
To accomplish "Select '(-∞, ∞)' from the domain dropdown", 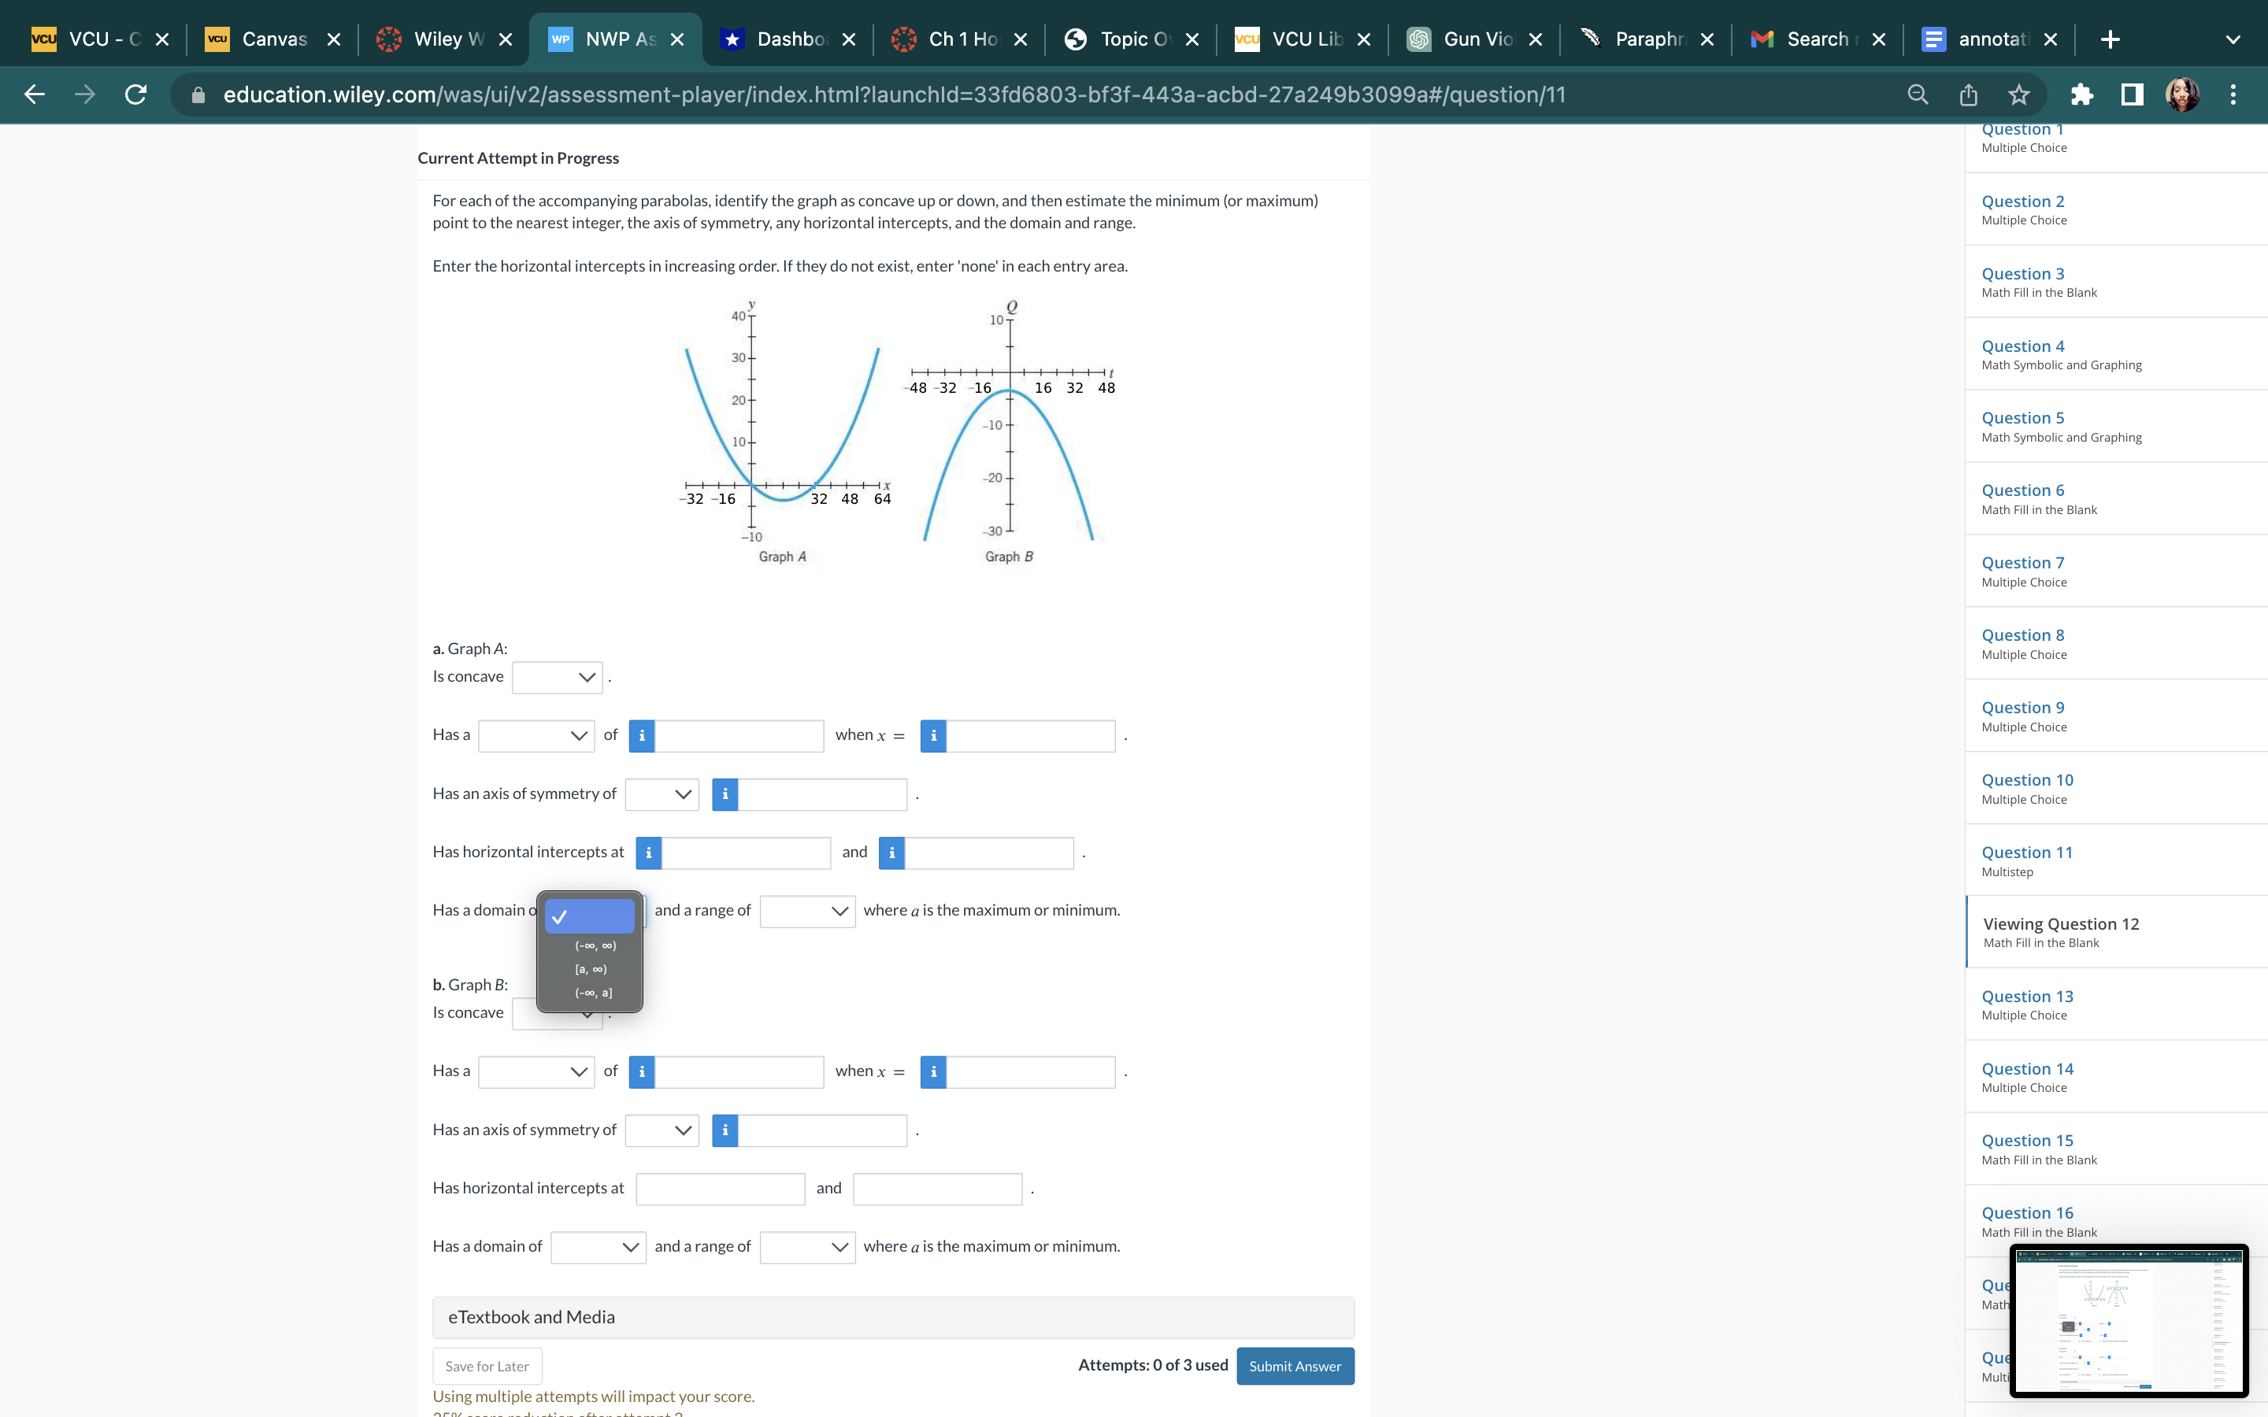I will 590,944.
